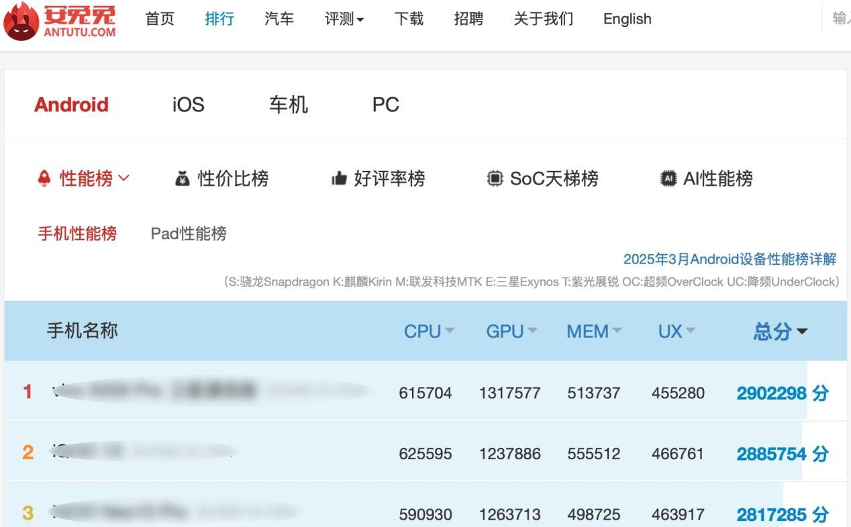Expand the 评测 dropdown menu
Viewport: 851px width, 527px height.
click(344, 19)
